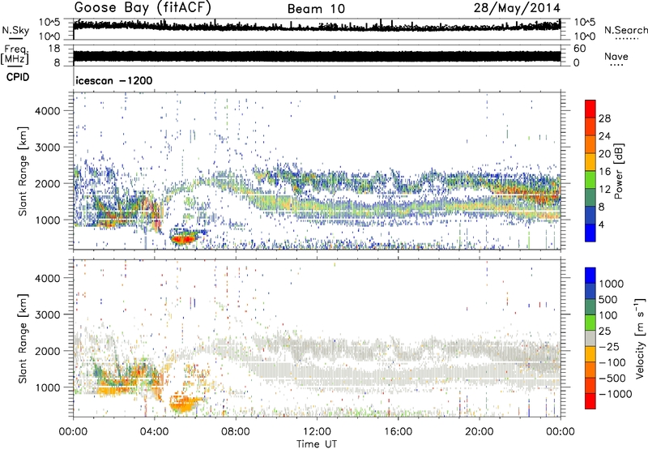Click the "CPID" row label
648x449 pixels.
(x=17, y=77)
